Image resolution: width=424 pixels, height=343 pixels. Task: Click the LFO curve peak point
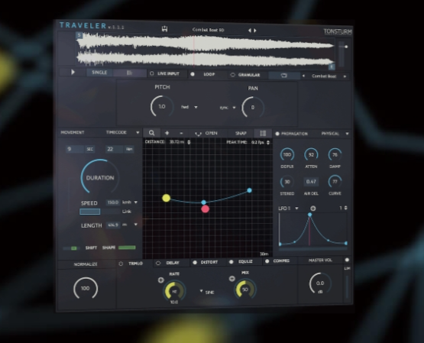click(x=309, y=215)
